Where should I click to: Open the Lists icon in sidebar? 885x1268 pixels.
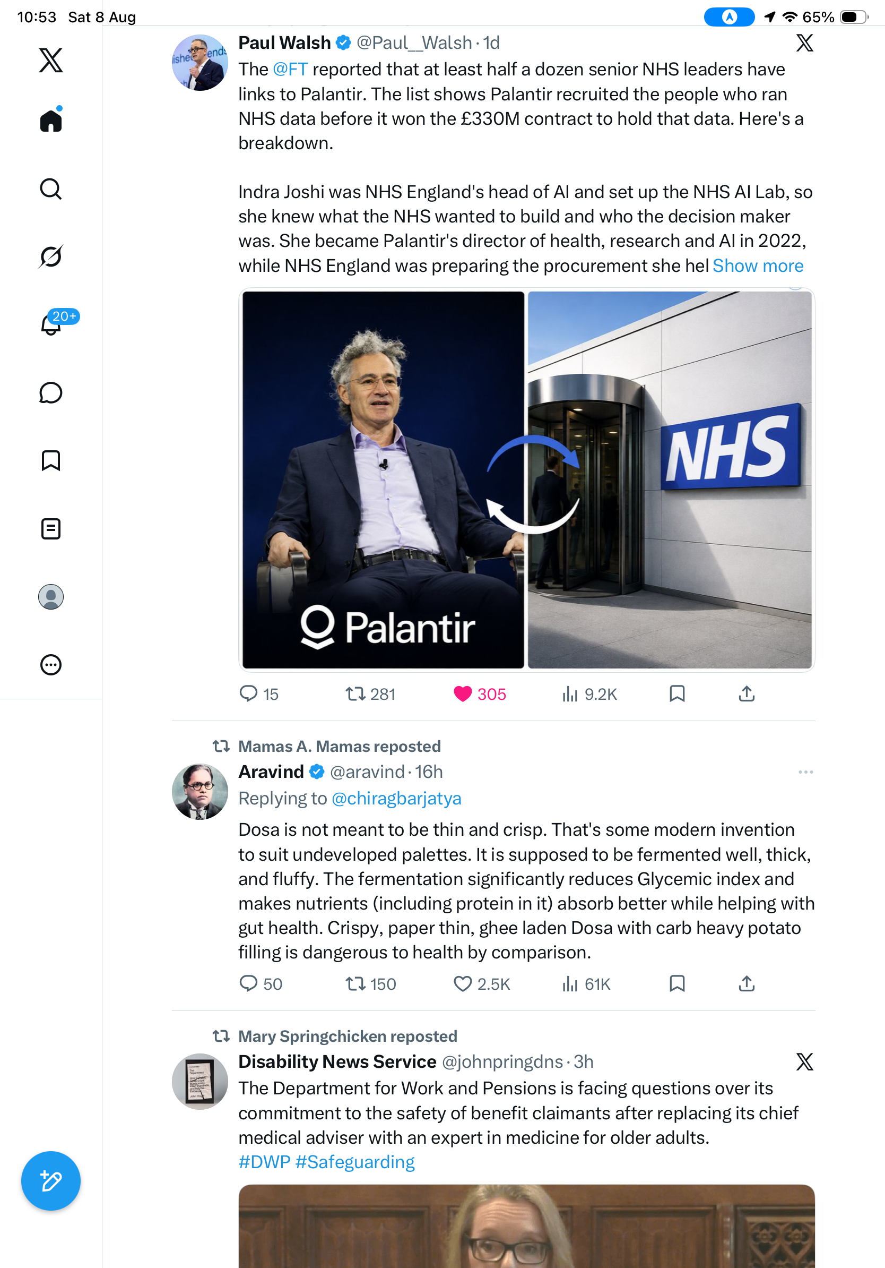[51, 528]
